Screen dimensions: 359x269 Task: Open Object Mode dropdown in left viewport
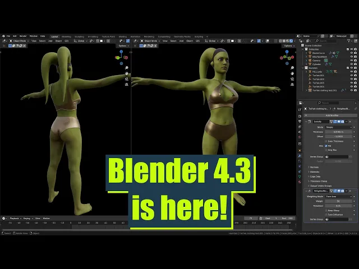click(19, 41)
